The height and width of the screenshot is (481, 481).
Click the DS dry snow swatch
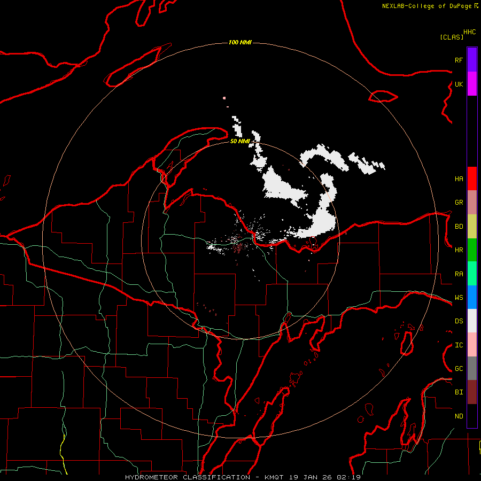[x=472, y=321]
